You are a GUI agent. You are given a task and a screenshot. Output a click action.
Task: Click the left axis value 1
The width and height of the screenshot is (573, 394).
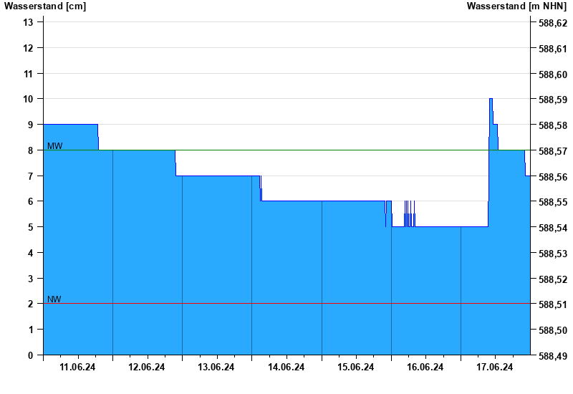(x=30, y=330)
